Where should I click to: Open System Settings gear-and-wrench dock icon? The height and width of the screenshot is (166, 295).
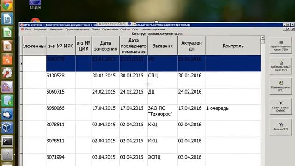click(x=7, y=73)
